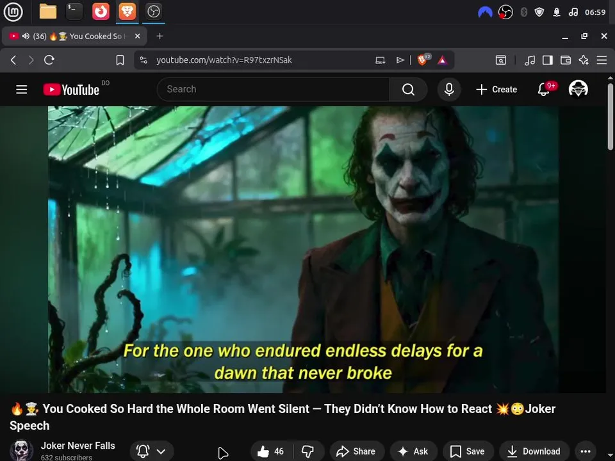Open the clock showing 06:59

coord(595,12)
